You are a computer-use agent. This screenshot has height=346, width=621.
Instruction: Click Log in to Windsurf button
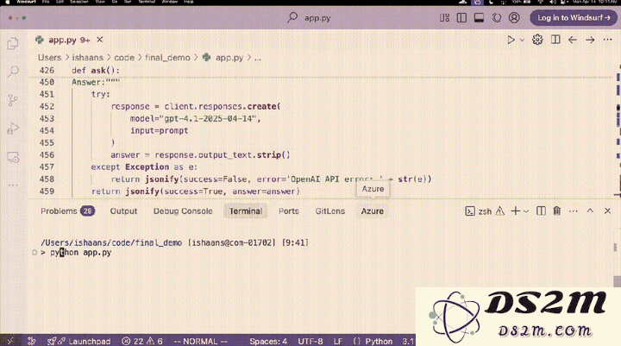(574, 18)
